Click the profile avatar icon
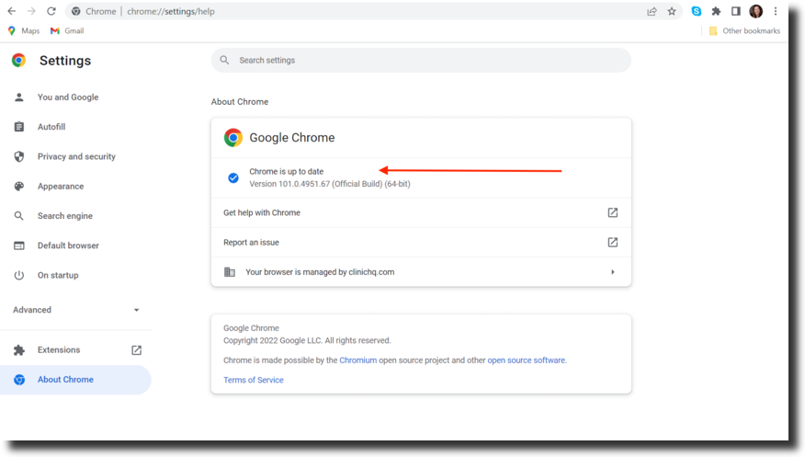Image resolution: width=805 pixels, height=457 pixels. [755, 12]
